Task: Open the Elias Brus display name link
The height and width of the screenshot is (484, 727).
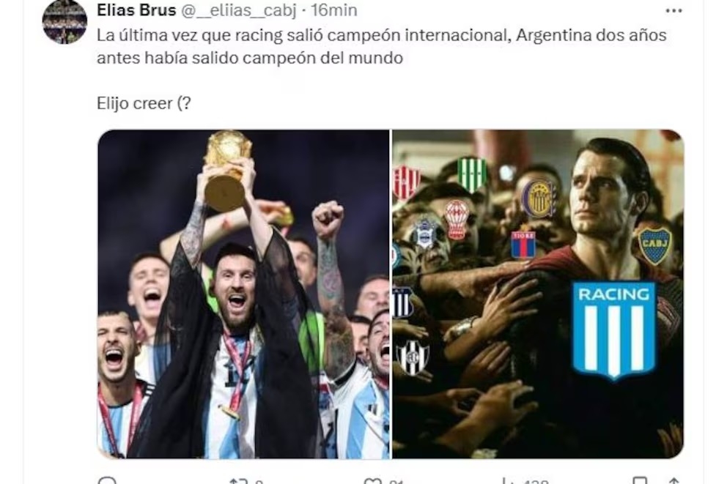Action: point(136,10)
